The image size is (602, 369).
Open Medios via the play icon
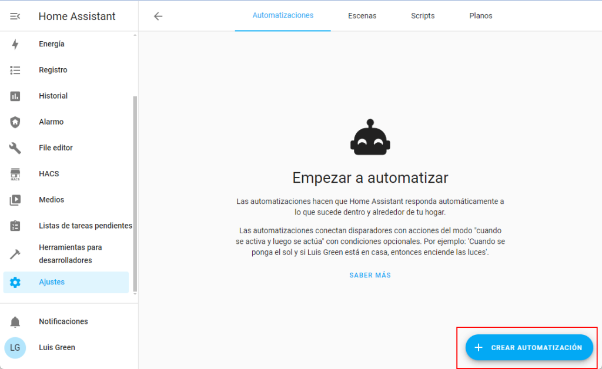(x=15, y=200)
